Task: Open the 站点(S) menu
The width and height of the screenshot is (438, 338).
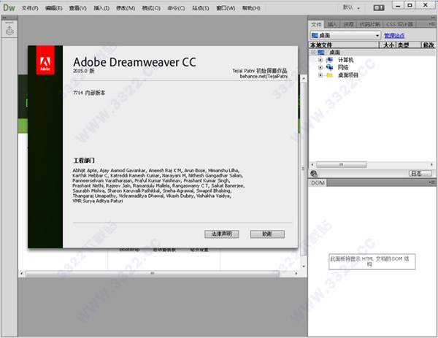Action: (200, 8)
